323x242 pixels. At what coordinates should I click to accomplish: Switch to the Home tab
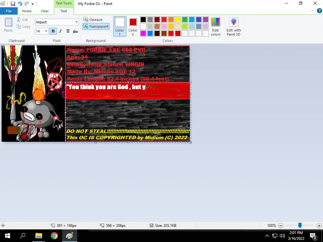coord(27,11)
